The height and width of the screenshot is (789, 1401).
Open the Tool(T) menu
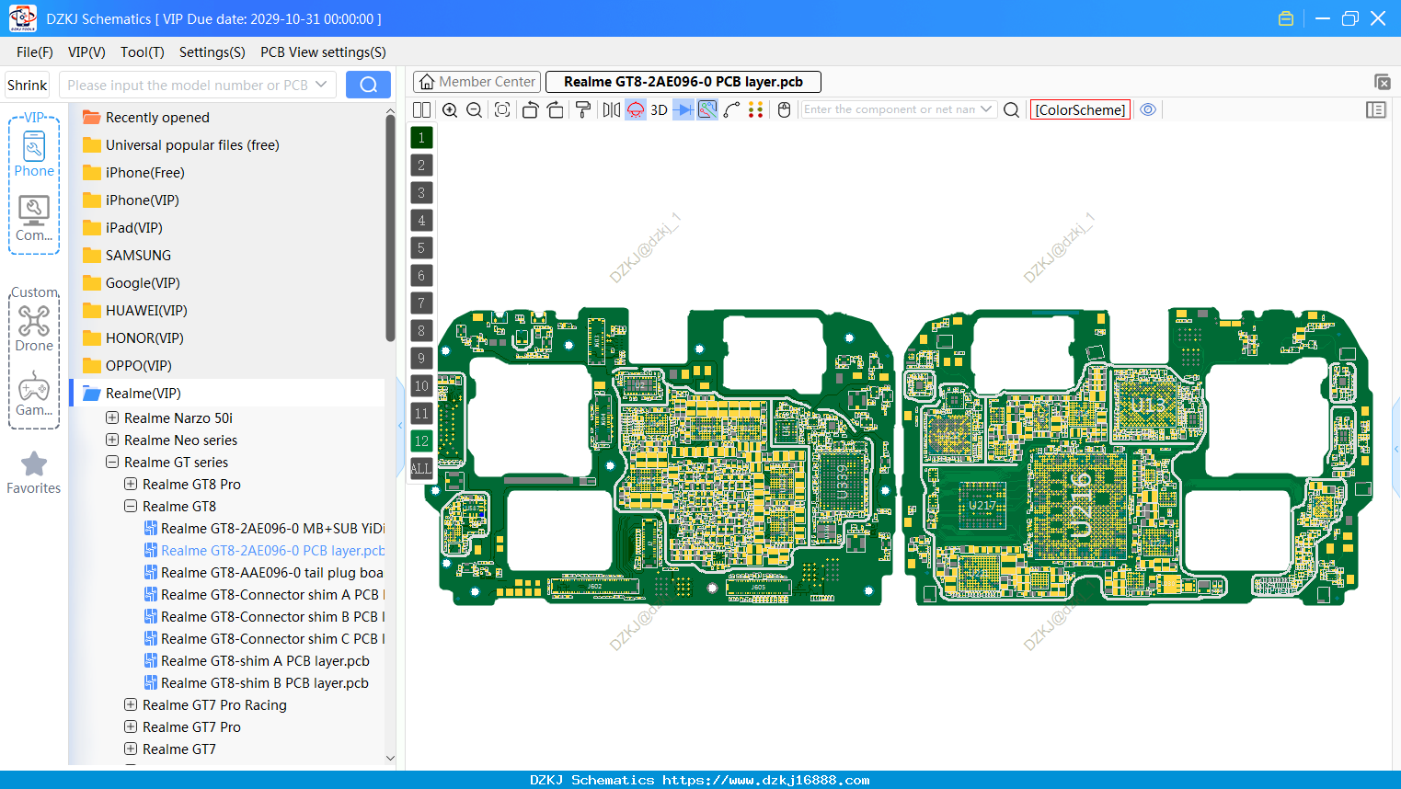143,52
